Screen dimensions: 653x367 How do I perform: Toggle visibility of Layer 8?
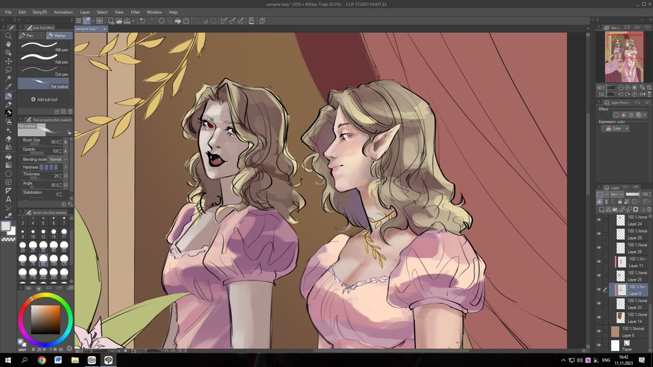click(x=599, y=290)
